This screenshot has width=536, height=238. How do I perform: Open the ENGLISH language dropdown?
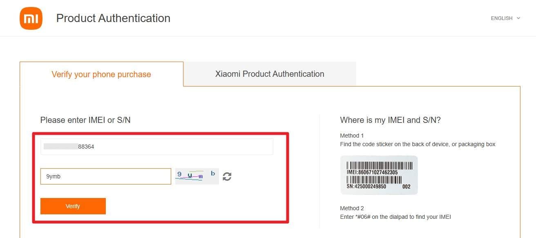tap(502, 18)
